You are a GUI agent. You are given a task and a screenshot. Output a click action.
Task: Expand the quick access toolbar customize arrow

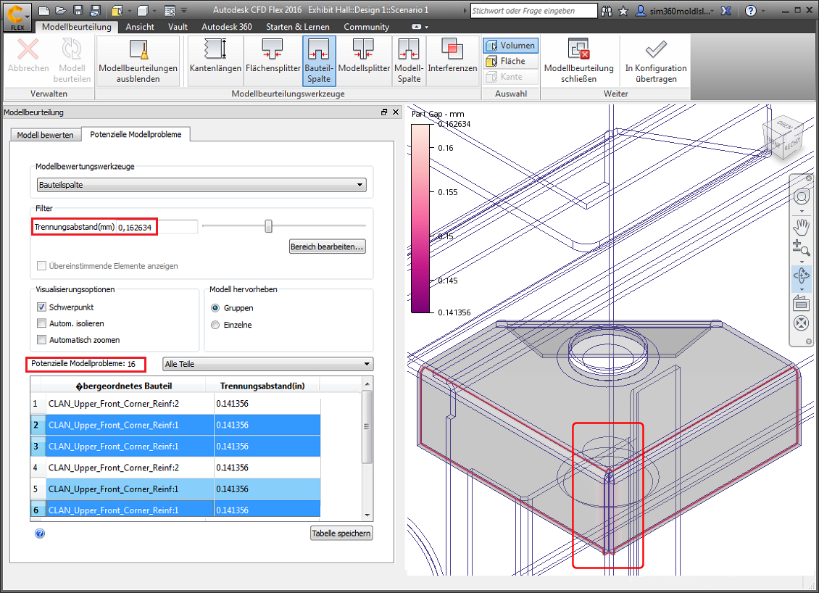click(184, 10)
